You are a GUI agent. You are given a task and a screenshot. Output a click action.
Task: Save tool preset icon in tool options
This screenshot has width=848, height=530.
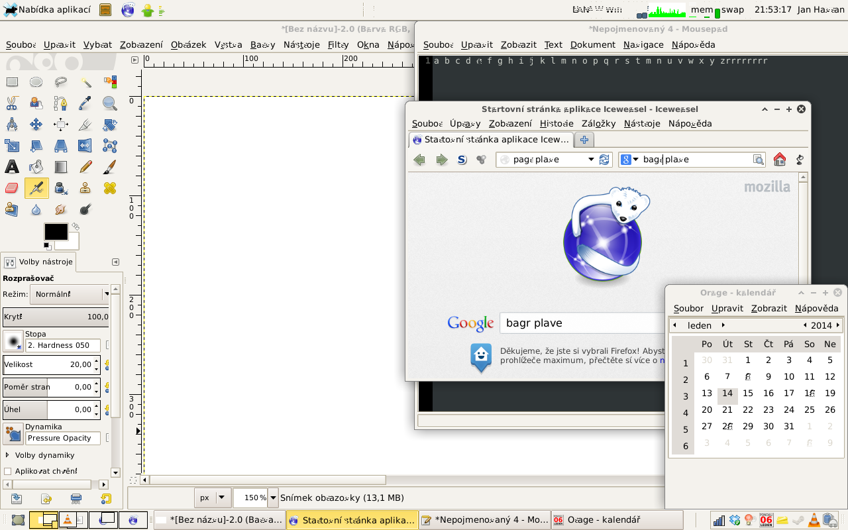pyautogui.click(x=17, y=499)
